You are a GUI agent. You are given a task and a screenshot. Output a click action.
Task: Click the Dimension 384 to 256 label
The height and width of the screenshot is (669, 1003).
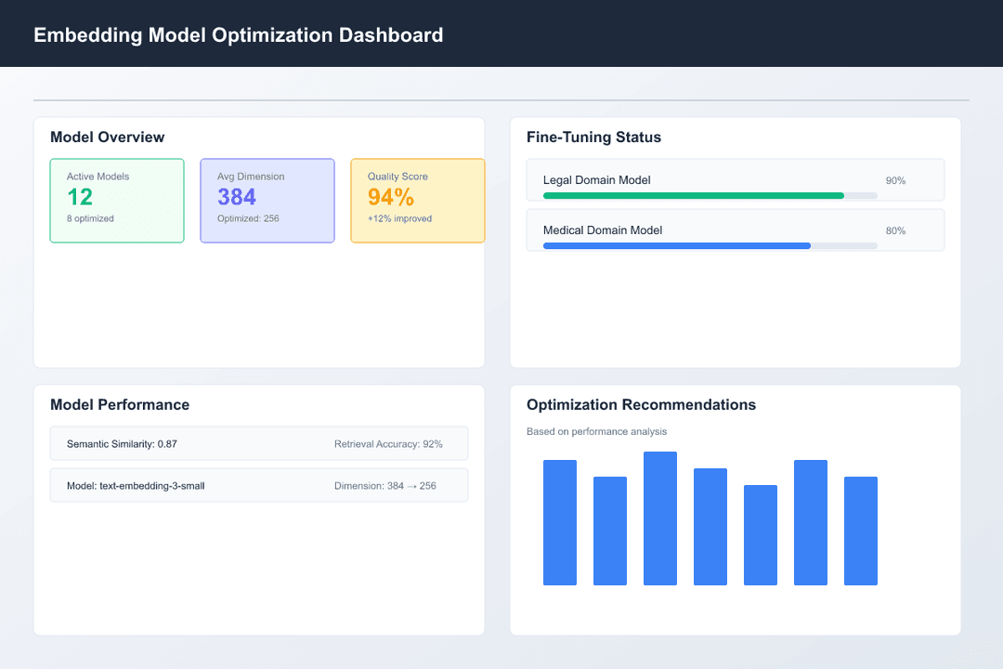point(388,485)
